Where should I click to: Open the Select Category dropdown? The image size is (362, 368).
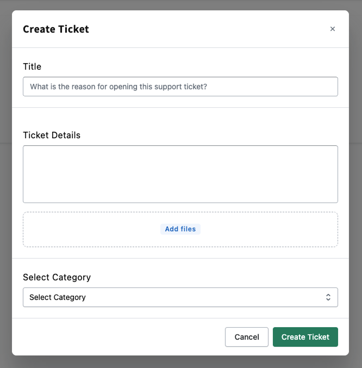point(180,297)
